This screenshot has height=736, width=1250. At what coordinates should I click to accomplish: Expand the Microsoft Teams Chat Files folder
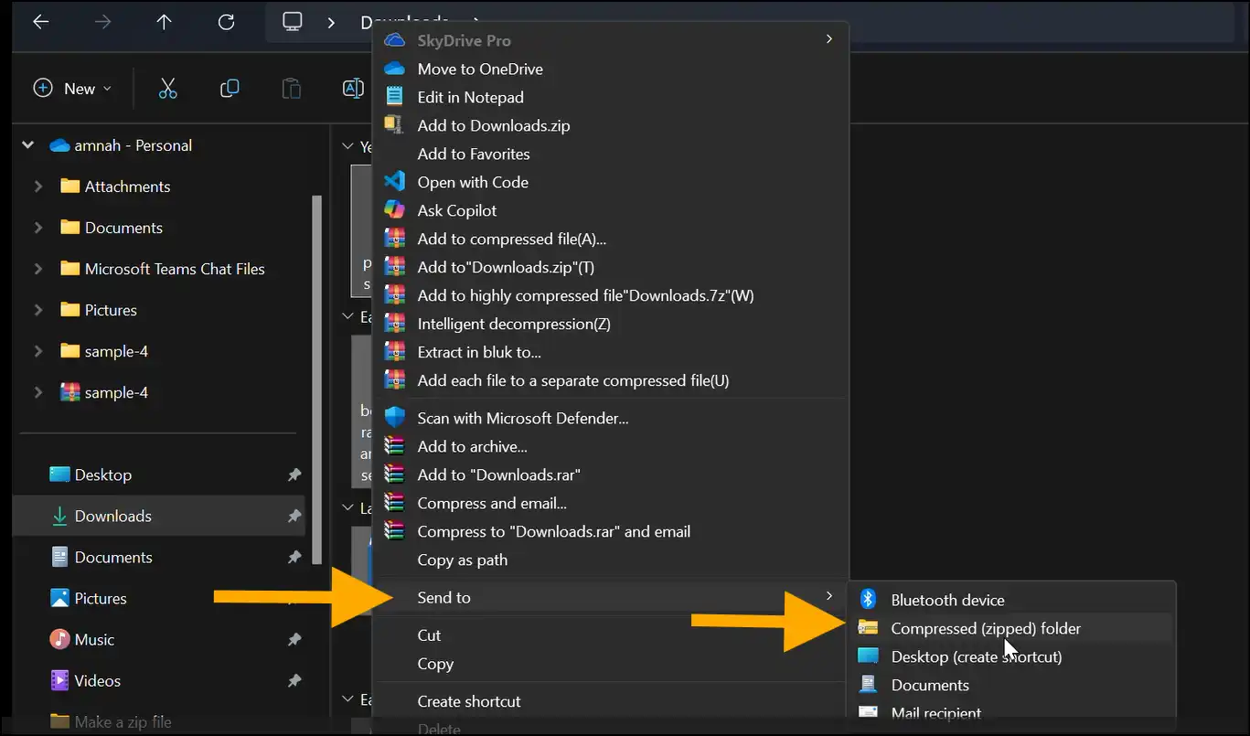tap(38, 269)
